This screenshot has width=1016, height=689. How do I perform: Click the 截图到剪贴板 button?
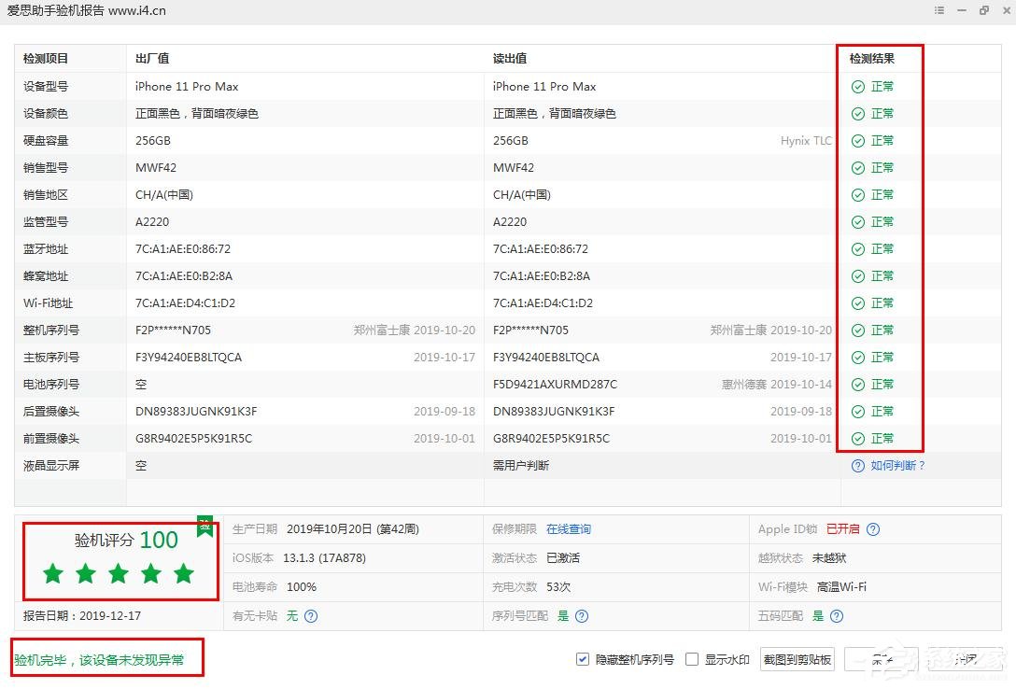pos(796,658)
